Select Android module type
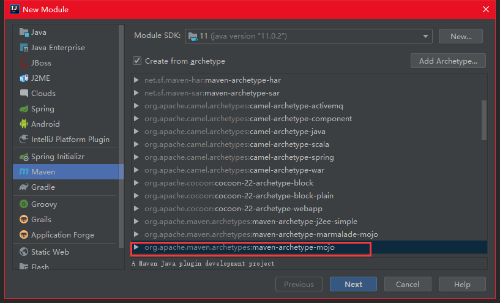The width and height of the screenshot is (500, 303). (x=65, y=124)
